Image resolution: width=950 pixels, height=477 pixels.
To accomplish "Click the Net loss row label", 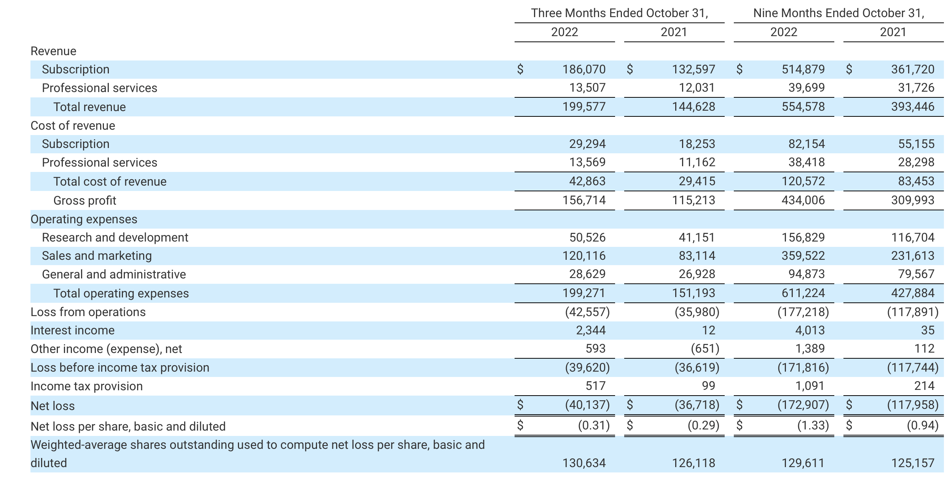I will pyautogui.click(x=53, y=406).
